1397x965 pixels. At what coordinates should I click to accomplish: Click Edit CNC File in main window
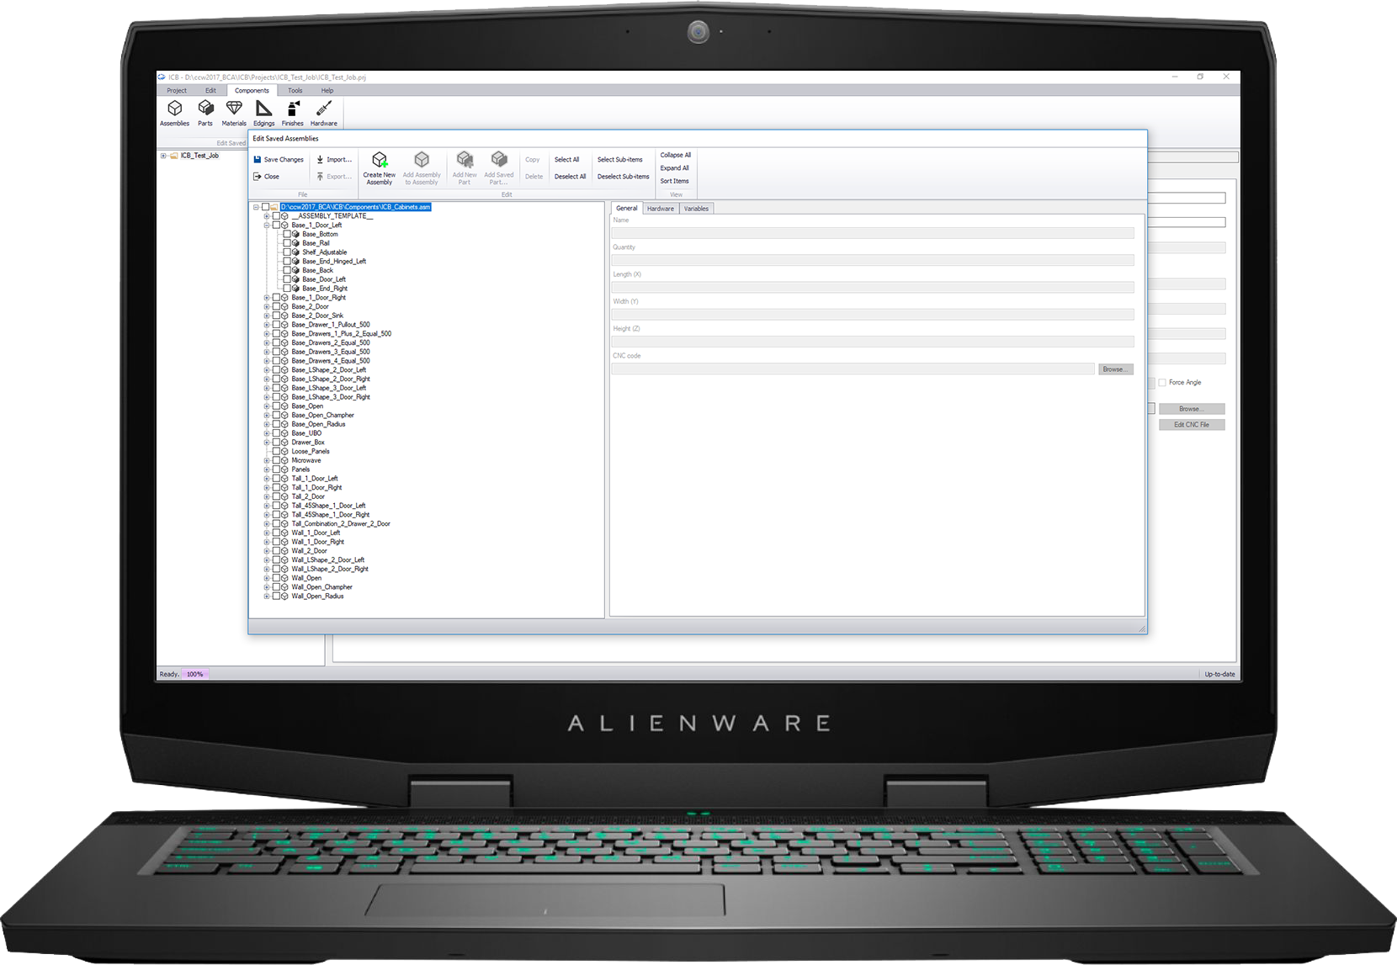(1192, 425)
